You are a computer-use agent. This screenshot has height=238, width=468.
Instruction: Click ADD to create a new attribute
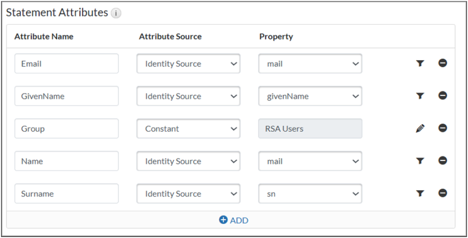coord(233,220)
